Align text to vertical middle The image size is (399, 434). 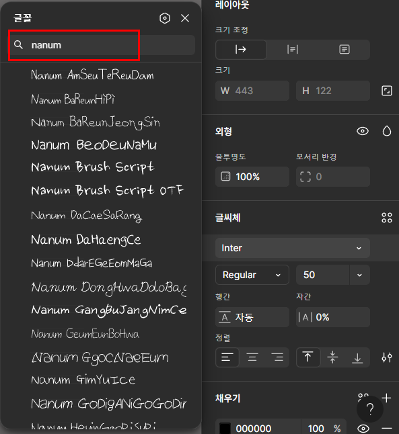click(333, 357)
